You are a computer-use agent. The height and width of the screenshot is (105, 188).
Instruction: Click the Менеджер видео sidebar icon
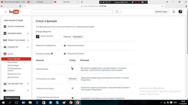click(5, 33)
